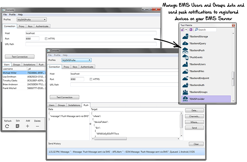247x162 pixels.
Task: Select user row Lisa Smithson
Action: (x=24, y=77)
